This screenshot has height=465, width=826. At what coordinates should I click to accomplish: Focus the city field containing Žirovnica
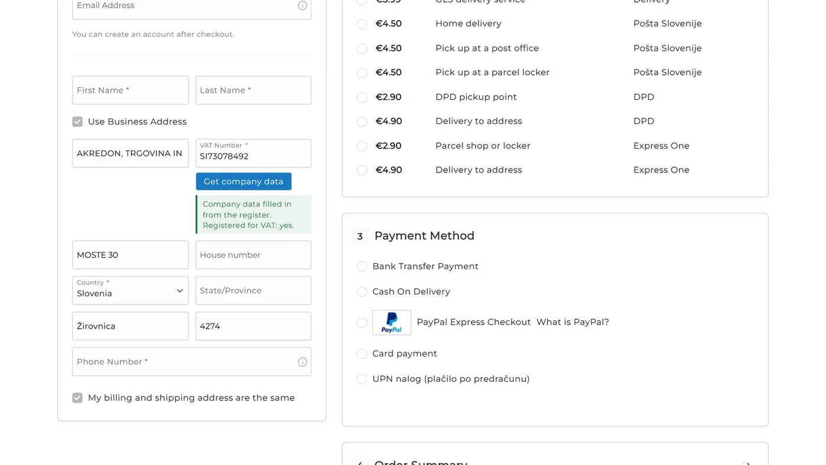coord(130,326)
